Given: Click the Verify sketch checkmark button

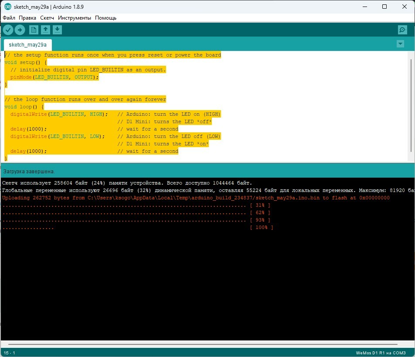Looking at the screenshot, I should click(8, 30).
